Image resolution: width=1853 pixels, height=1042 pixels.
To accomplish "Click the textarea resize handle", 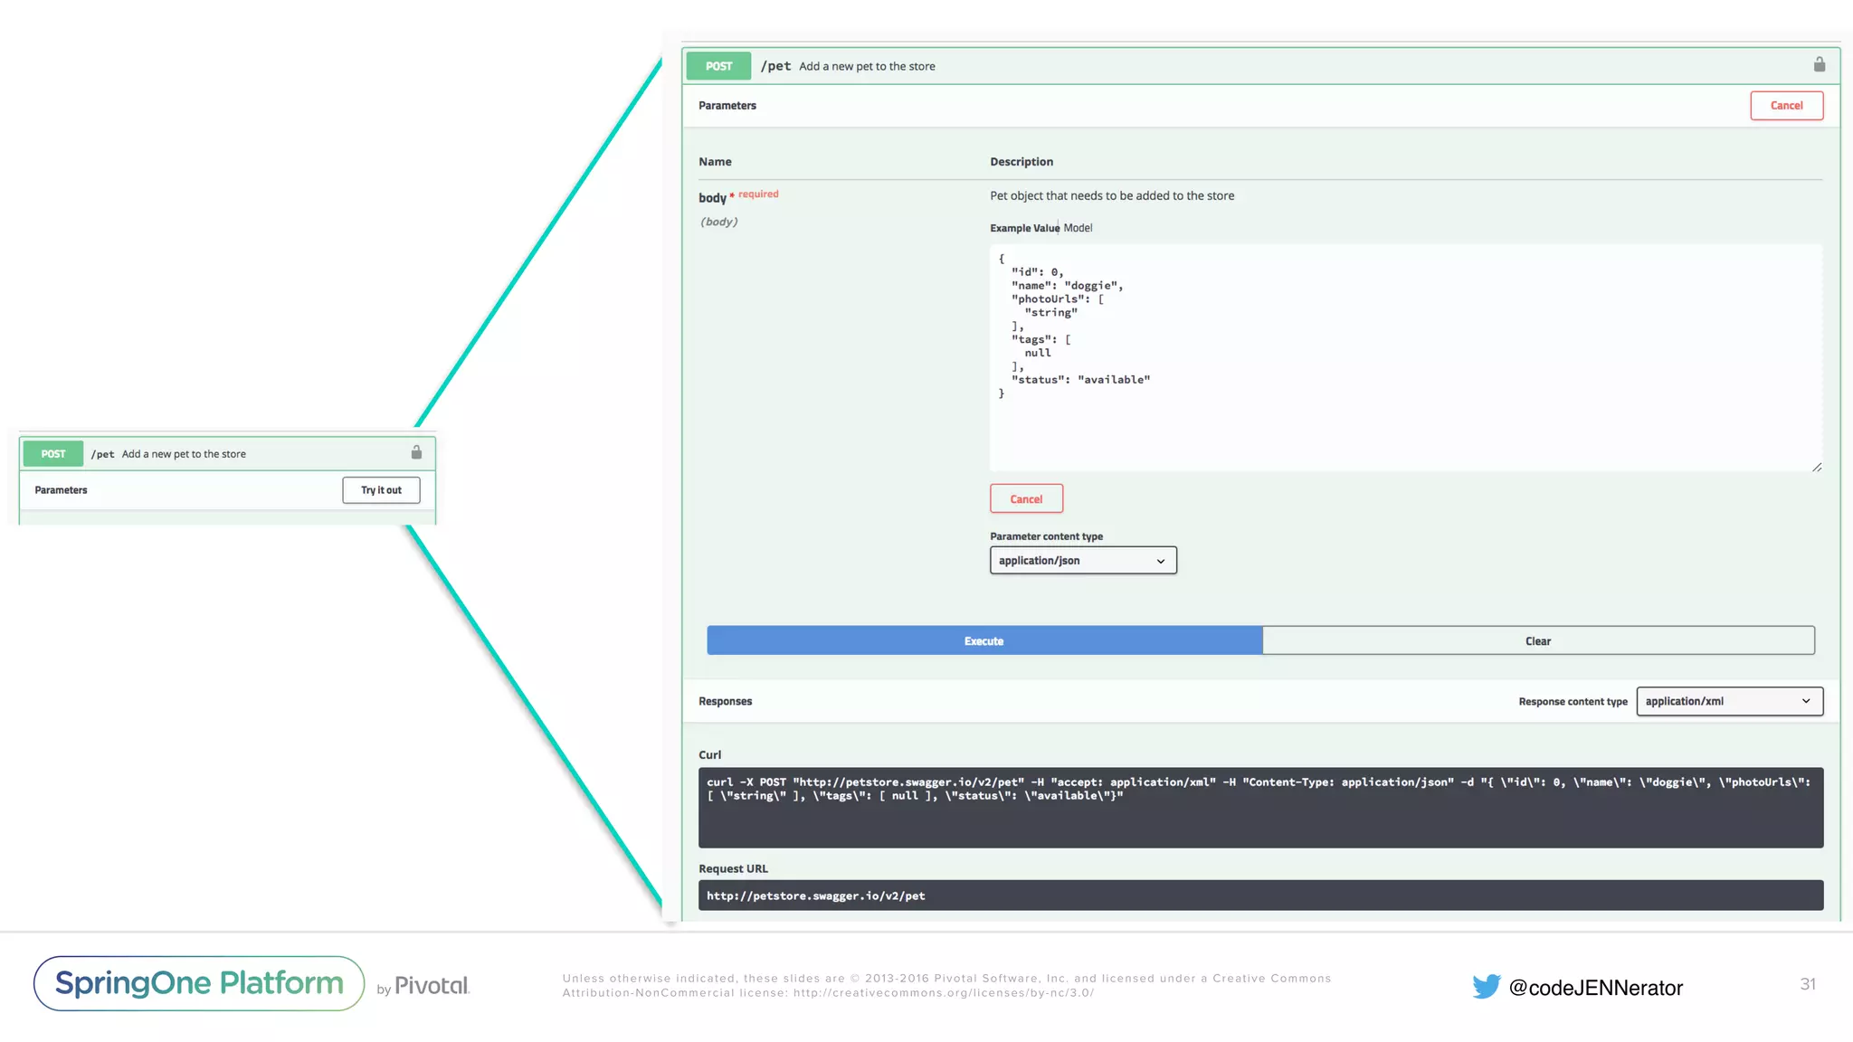I will (x=1816, y=467).
